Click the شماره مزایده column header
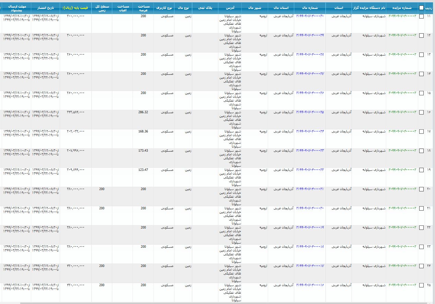Viewport: 435px width, 304px height. click(402, 8)
